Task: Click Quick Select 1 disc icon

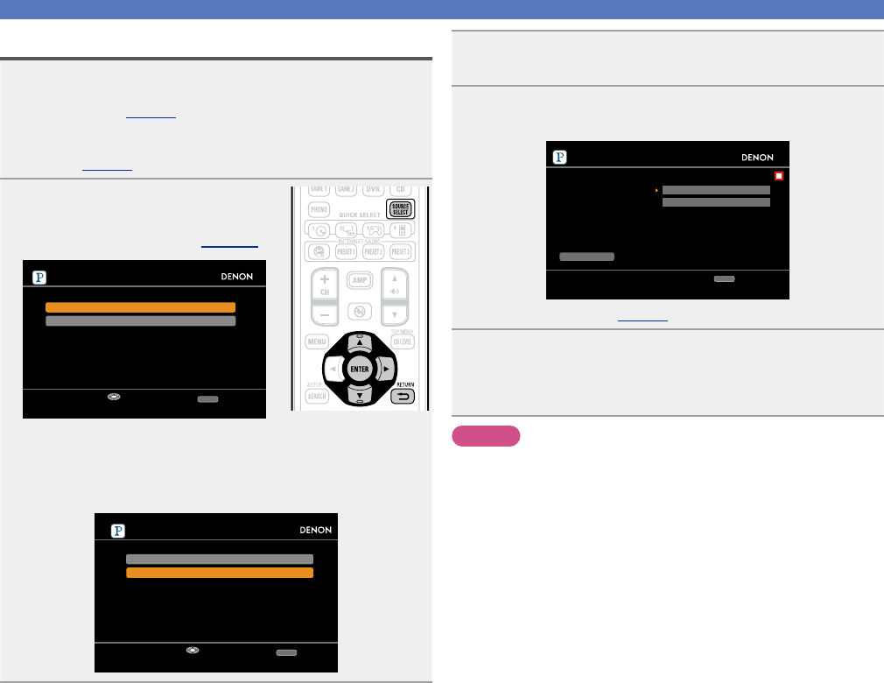Action: (x=319, y=230)
